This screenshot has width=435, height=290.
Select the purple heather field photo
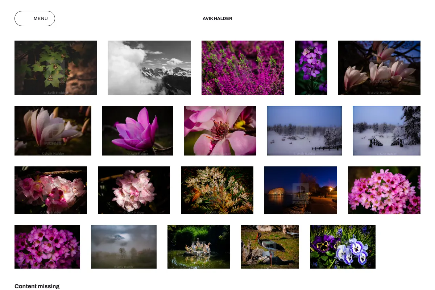[243, 68]
